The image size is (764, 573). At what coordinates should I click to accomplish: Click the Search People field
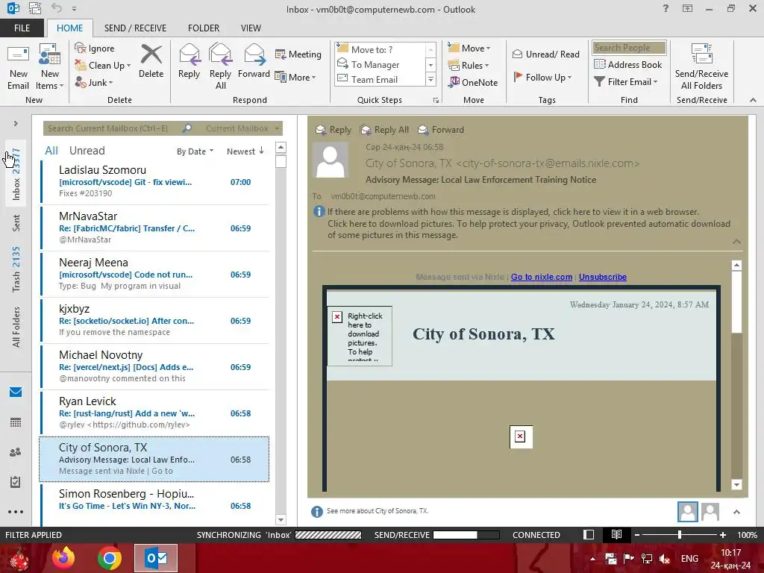pos(629,47)
